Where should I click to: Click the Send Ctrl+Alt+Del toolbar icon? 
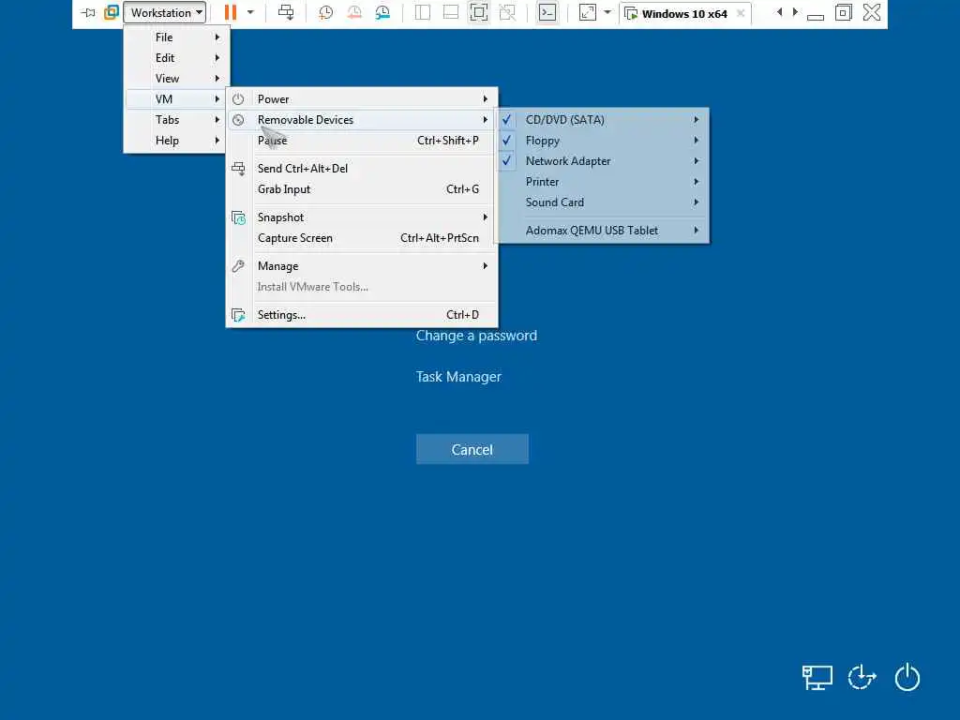click(286, 12)
